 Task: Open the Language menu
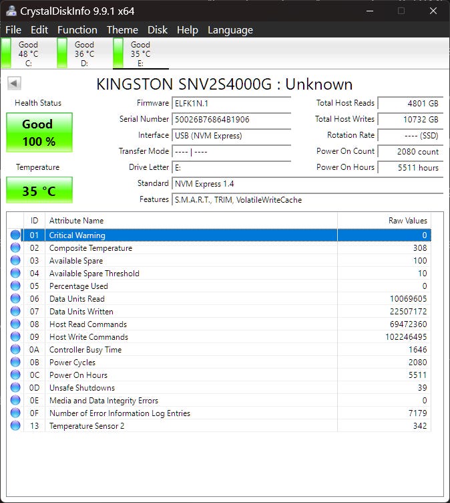[230, 30]
